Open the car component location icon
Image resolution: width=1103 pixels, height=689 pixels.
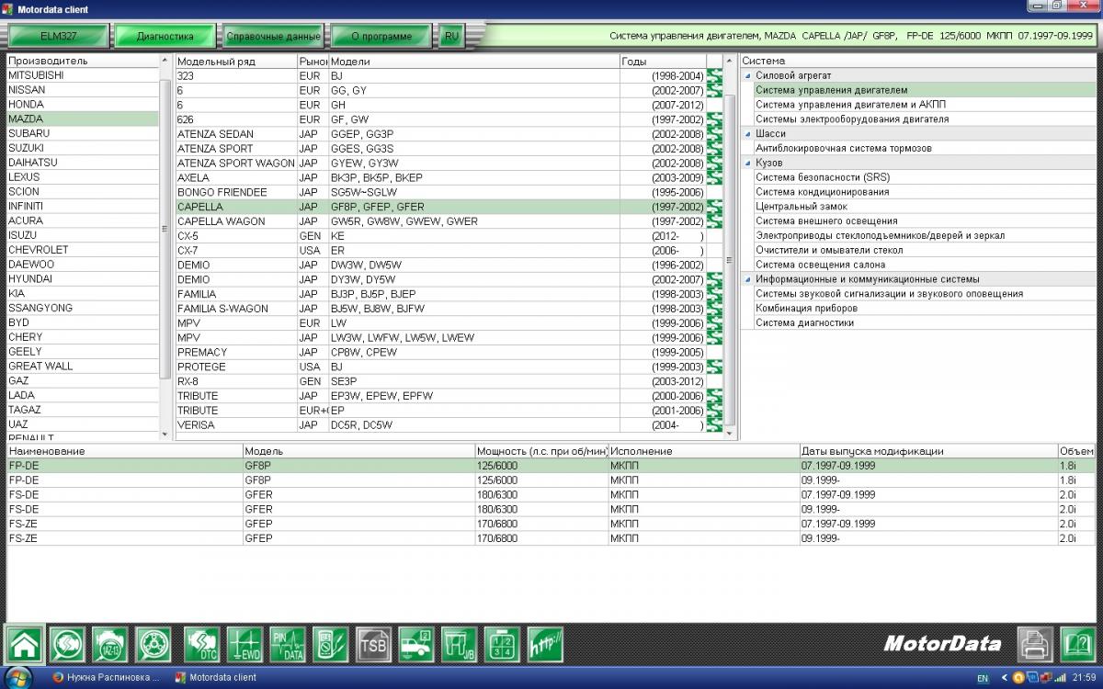click(416, 645)
